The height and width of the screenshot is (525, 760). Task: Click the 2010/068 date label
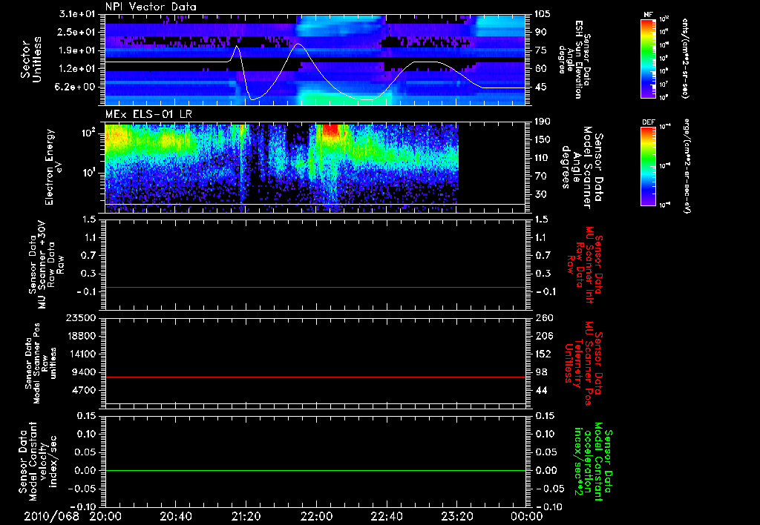tap(51, 516)
